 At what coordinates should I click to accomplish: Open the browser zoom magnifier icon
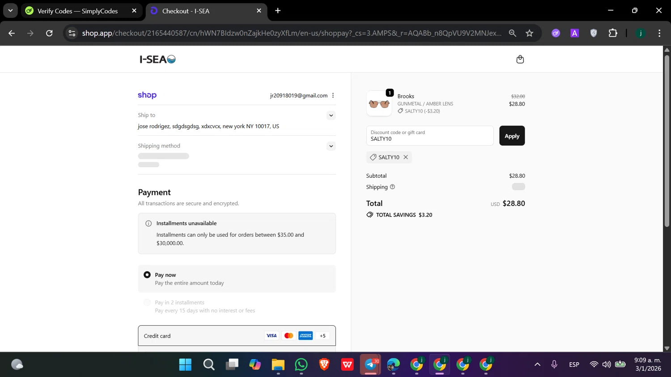[x=513, y=33]
